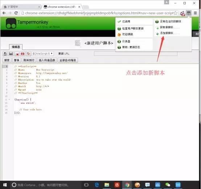The image size is (201, 189).
Task: Click line number 1 in editor gutter
Action: click(7, 66)
